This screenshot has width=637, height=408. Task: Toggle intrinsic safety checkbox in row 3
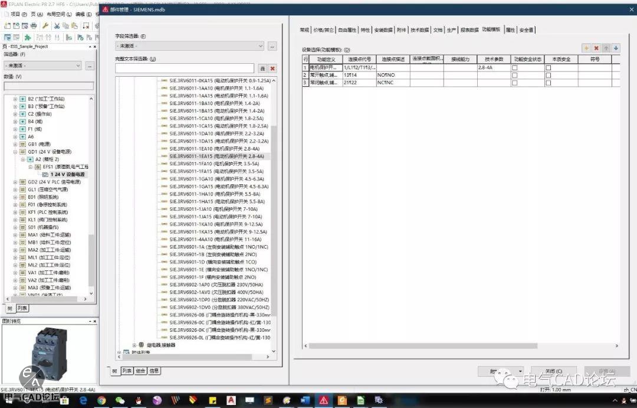[549, 83]
